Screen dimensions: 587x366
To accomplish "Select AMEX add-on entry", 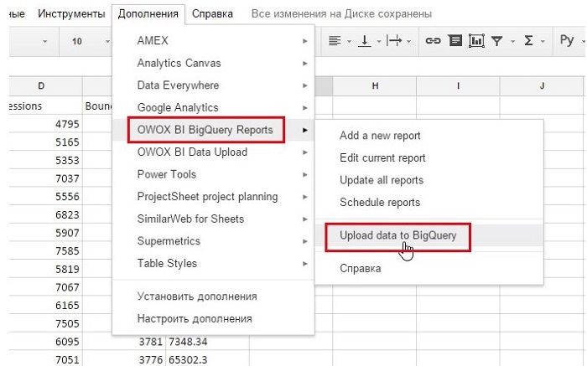I will click(x=213, y=40).
